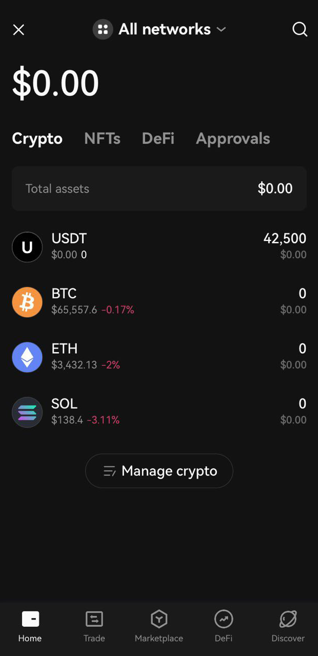Switch to the Approvals tab
The image size is (318, 656).
coord(233,138)
